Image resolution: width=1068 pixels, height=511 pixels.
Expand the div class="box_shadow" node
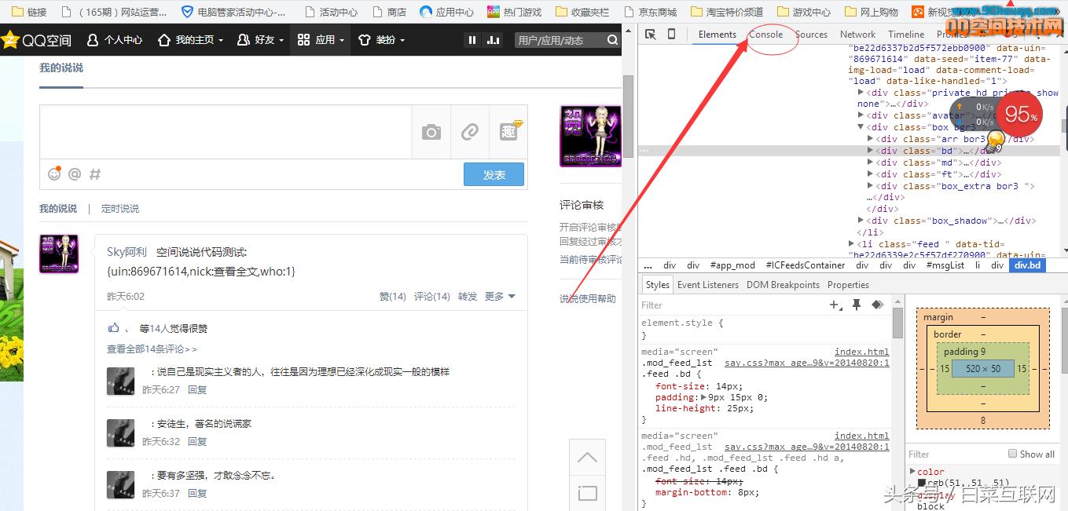(x=861, y=221)
